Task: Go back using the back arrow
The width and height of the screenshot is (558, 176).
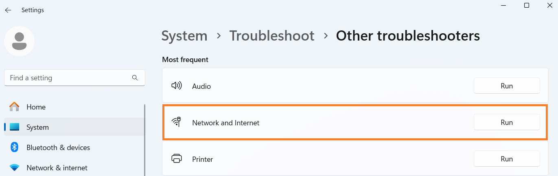Action: 8,10
